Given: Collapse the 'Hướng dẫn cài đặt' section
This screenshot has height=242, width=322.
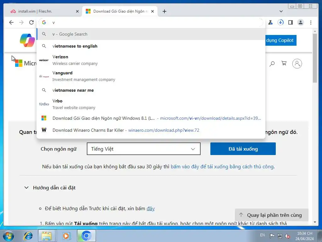Looking at the screenshot, I should coord(50,188).
